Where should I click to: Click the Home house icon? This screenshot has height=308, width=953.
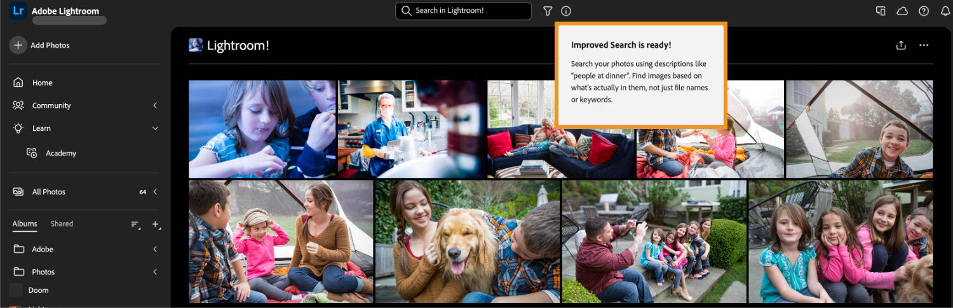[x=18, y=83]
